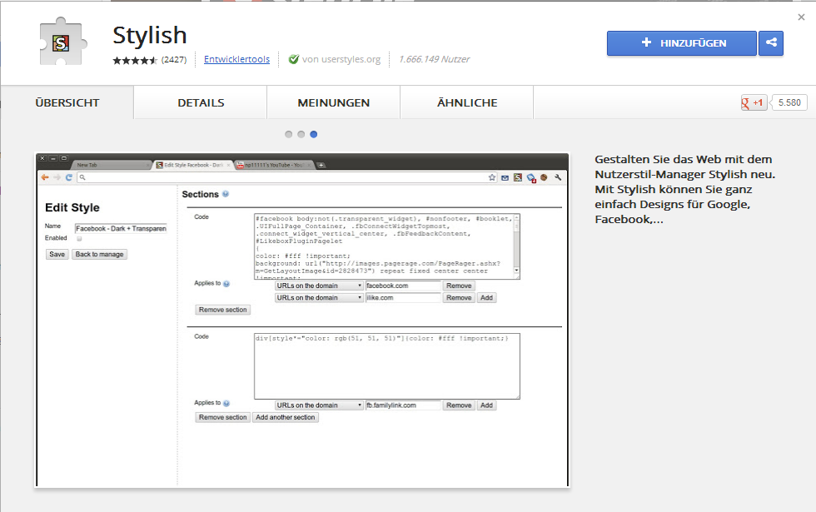The image size is (816, 512).
Task: Click the Stylish puzzle-piece extension logo
Action: 62,42
